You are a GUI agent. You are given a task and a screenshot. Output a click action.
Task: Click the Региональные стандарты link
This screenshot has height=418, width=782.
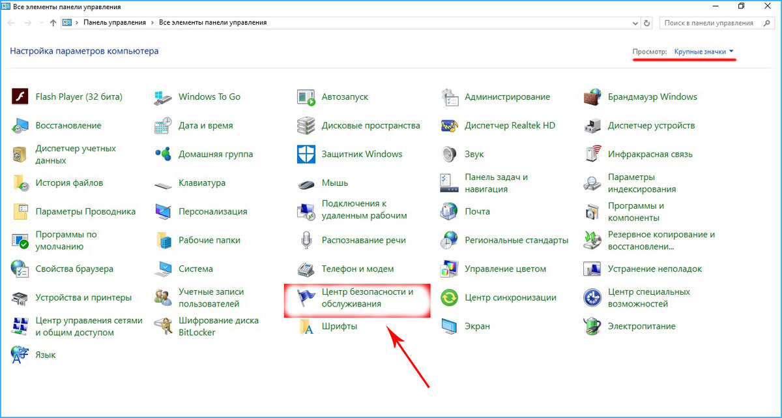[x=517, y=240]
